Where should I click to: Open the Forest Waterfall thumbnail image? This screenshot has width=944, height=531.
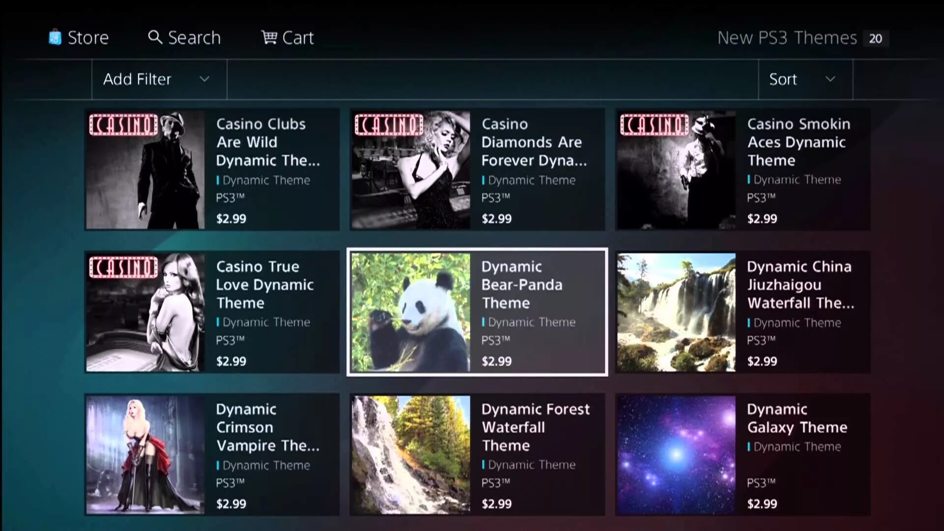tap(411, 455)
